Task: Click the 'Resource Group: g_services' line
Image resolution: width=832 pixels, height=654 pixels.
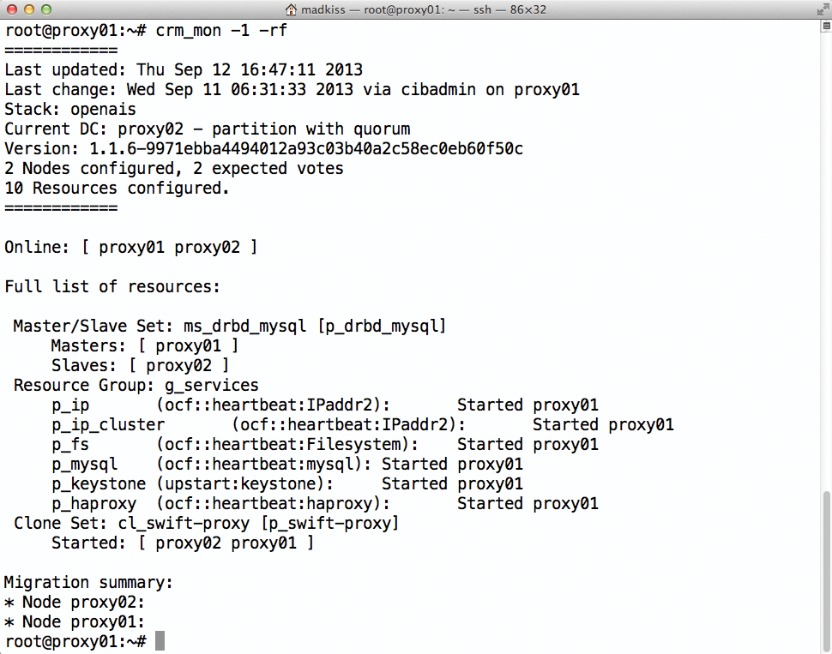Action: [x=136, y=385]
